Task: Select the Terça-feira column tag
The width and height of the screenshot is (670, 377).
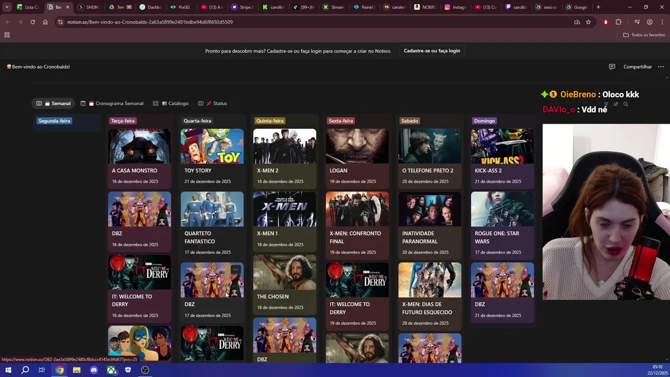Action: point(122,121)
